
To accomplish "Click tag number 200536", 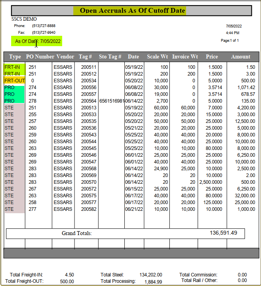I will pos(88,128).
